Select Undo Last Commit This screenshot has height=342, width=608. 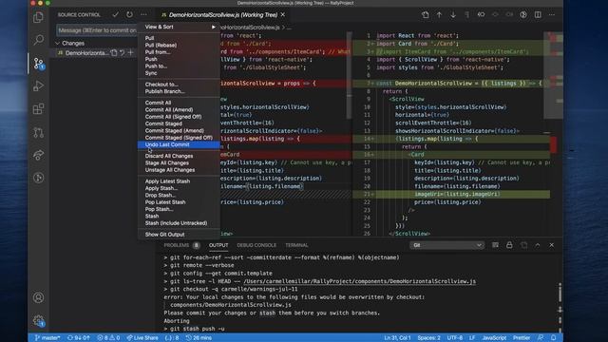[180, 144]
